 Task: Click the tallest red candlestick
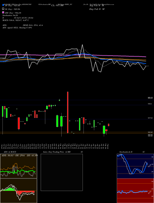(x=68, y=112)
